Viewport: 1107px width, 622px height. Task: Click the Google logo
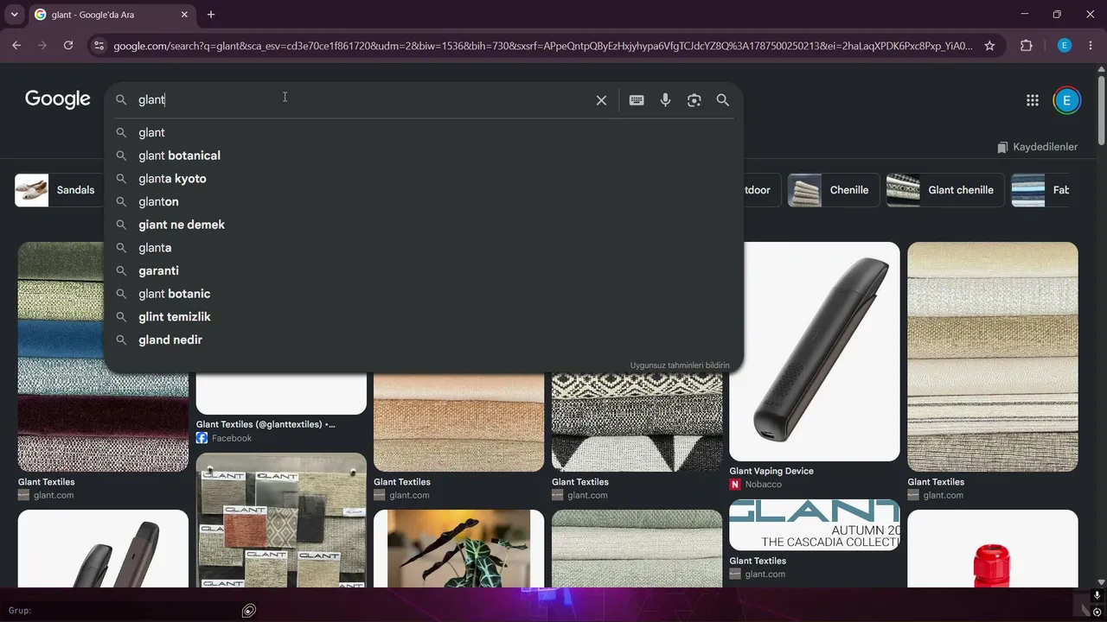(x=58, y=99)
